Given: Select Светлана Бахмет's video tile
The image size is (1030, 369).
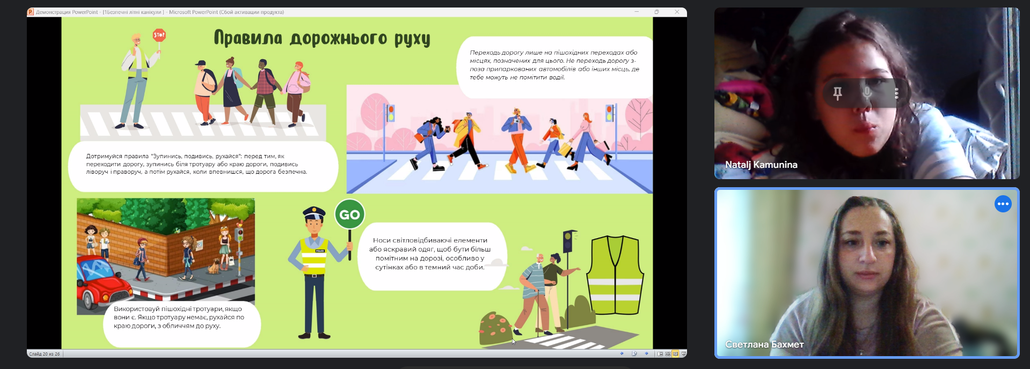Looking at the screenshot, I should click(866, 272).
